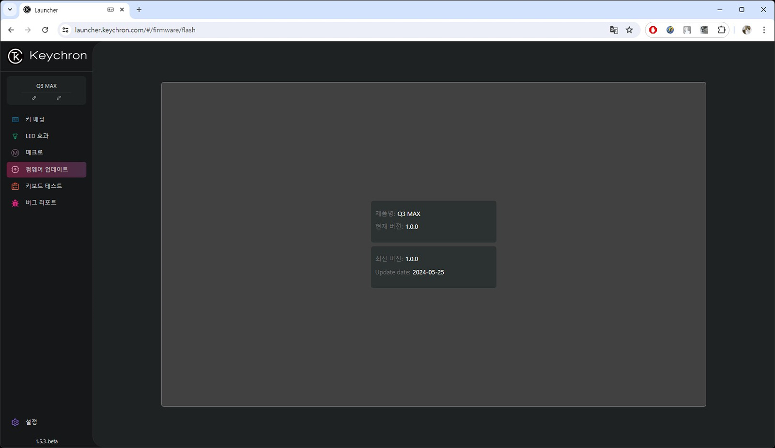Click the Keychron logo icon
775x448 pixels.
click(x=15, y=56)
